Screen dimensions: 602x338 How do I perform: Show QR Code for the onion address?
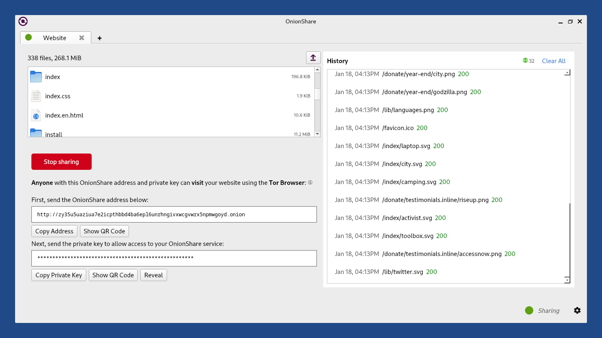pos(104,231)
